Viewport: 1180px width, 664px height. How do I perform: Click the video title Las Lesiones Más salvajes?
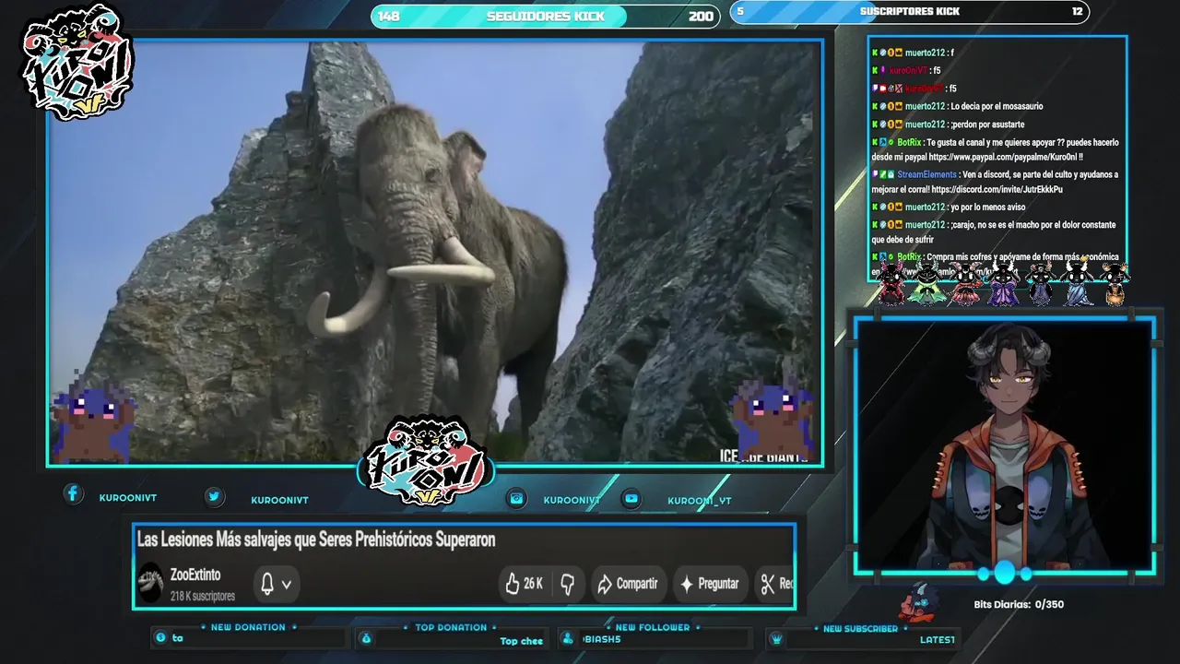coord(316,539)
